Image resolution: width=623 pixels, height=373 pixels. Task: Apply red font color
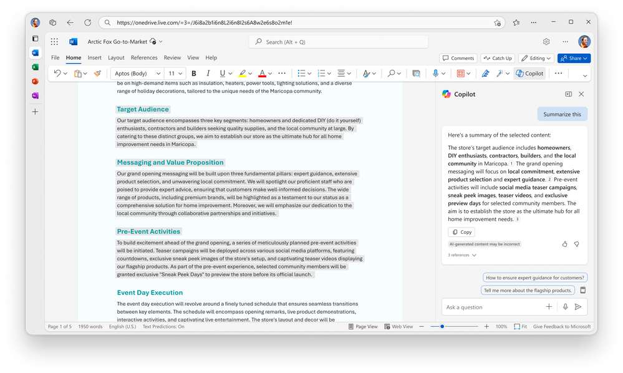(x=262, y=73)
